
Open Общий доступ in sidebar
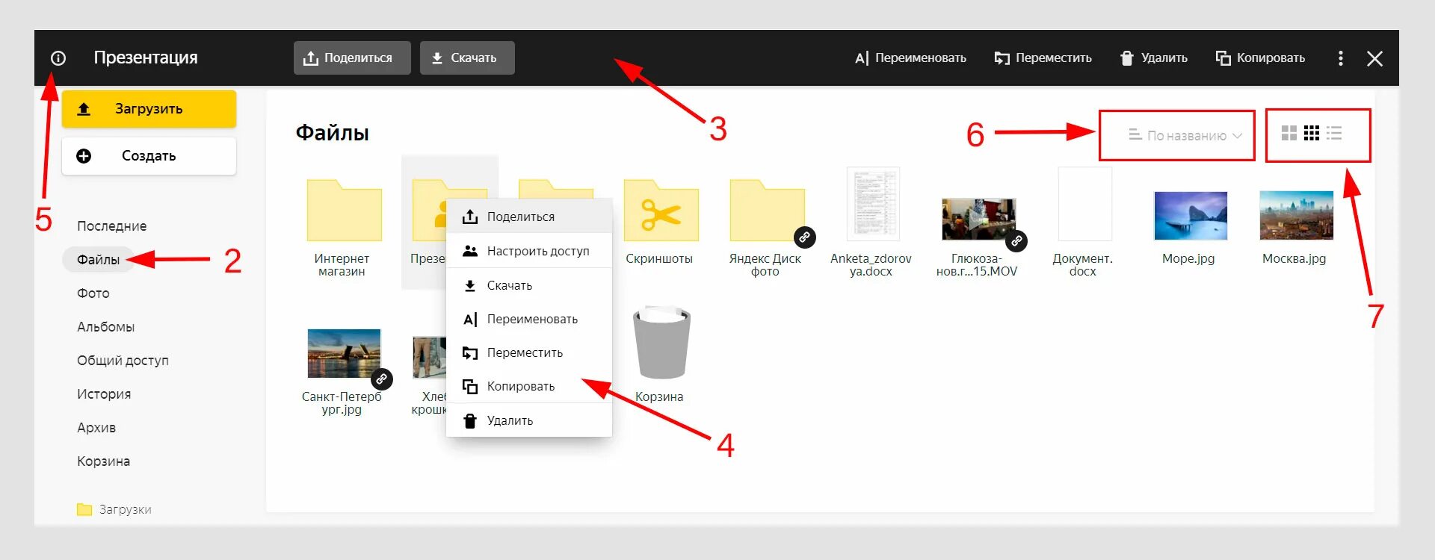tap(123, 361)
